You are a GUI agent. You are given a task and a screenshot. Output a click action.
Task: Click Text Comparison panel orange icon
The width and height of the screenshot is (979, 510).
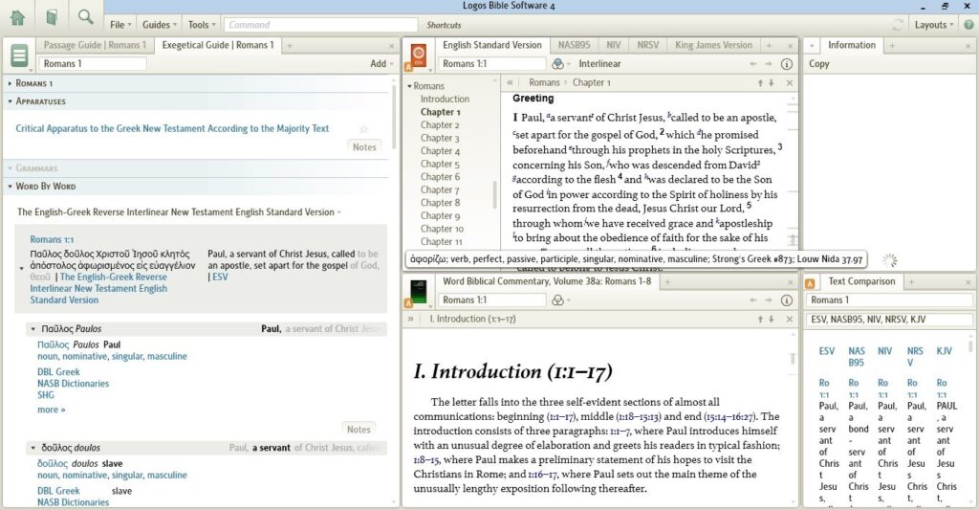coord(810,282)
